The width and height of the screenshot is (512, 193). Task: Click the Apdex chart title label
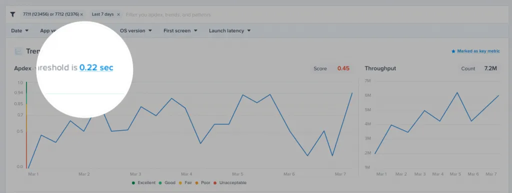tap(22, 68)
